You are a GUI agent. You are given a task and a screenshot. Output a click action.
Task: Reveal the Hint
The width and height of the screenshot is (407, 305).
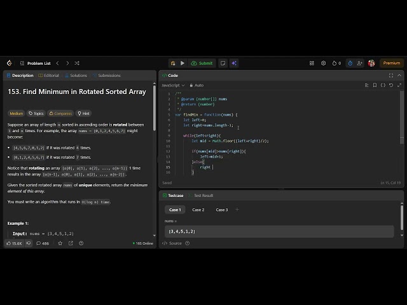83,113
